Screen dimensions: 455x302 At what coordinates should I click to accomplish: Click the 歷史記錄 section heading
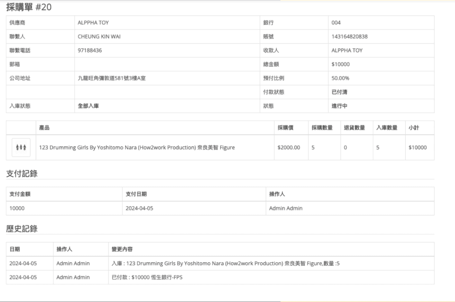coord(22,229)
